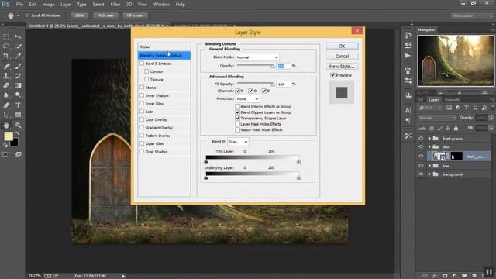Click the Healing Brush tool
Screen dimensions: 496x279
point(6,66)
